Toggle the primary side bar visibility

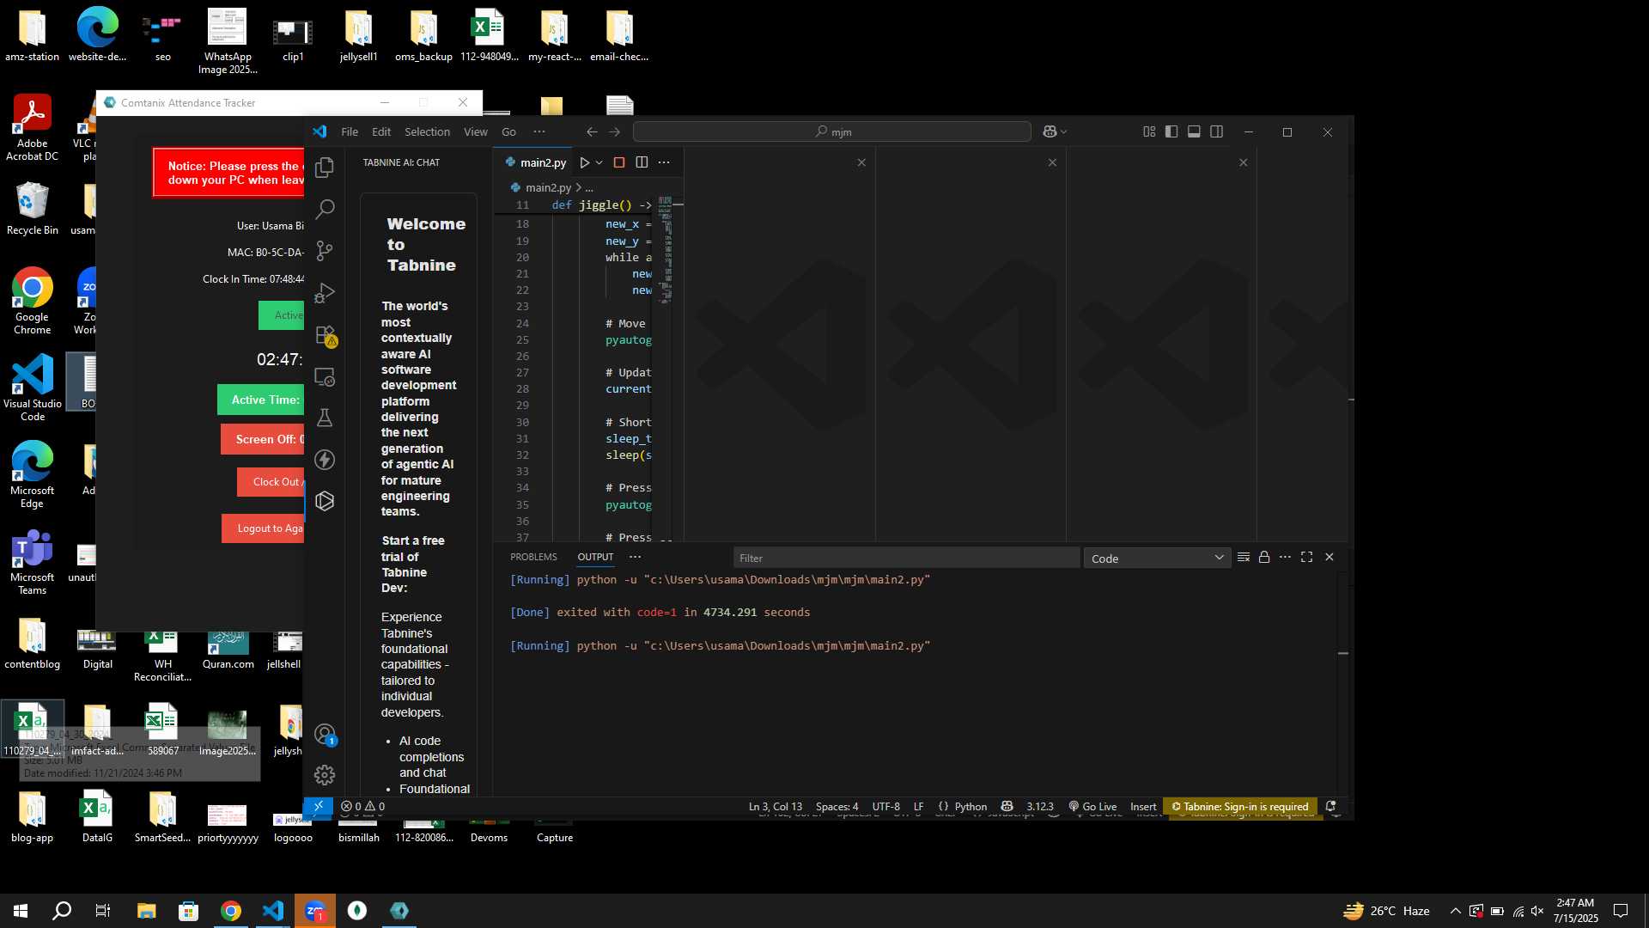coord(1171,131)
